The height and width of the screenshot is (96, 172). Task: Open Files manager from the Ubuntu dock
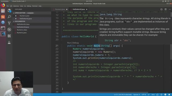point(3,11)
